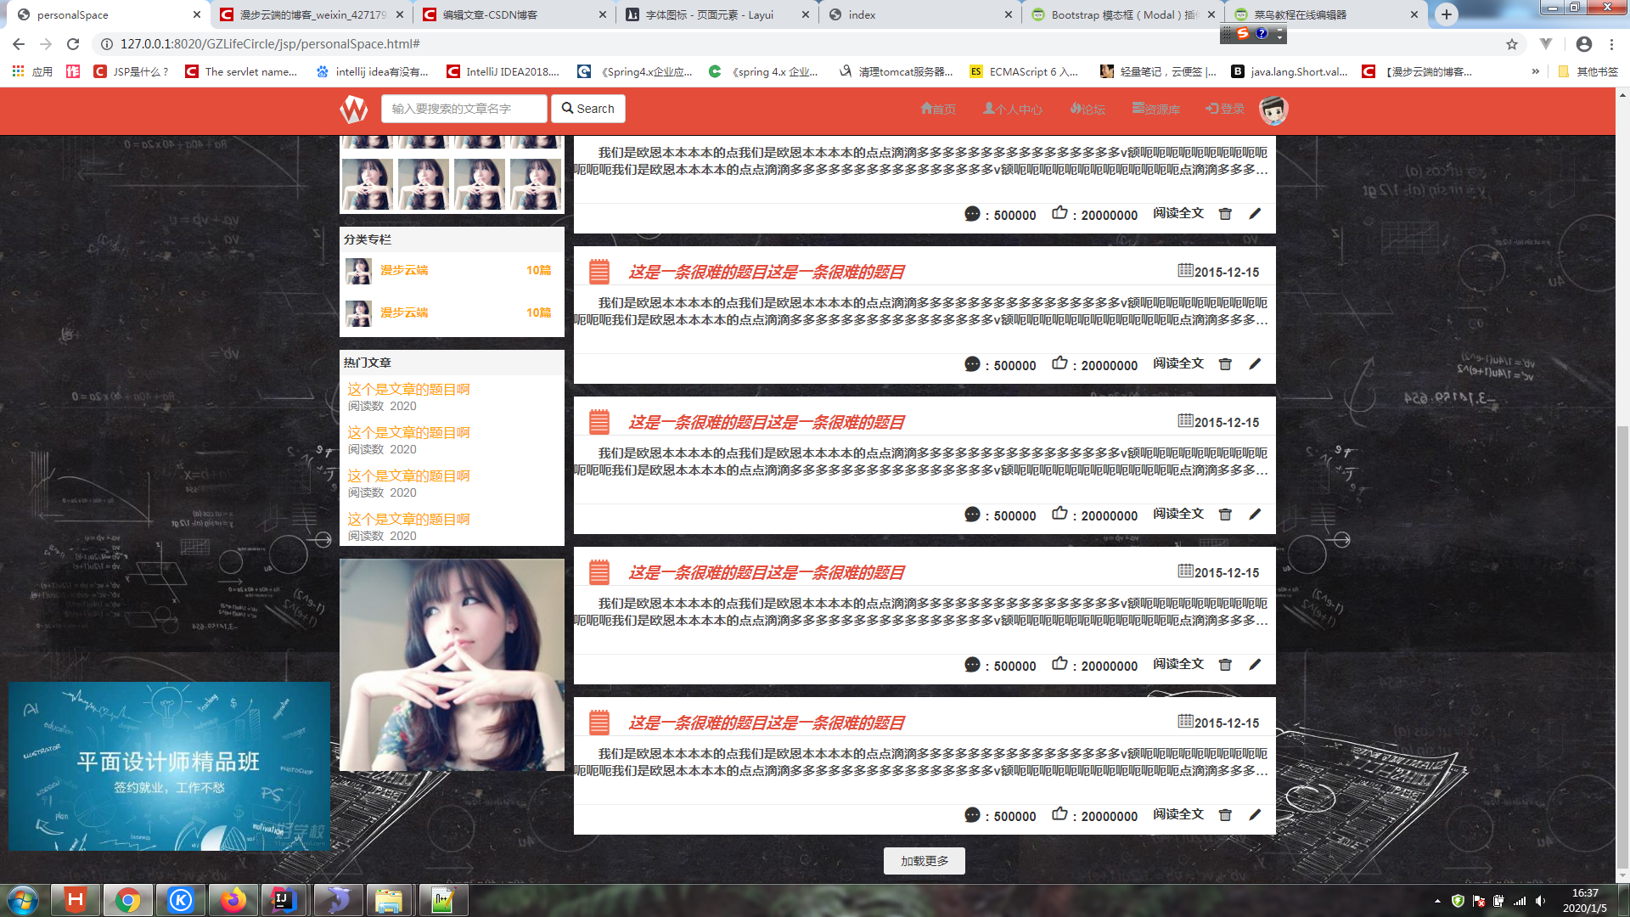The height and width of the screenshot is (917, 1630).
Task: Open Chrome three-dot menu
Action: pos(1611,44)
